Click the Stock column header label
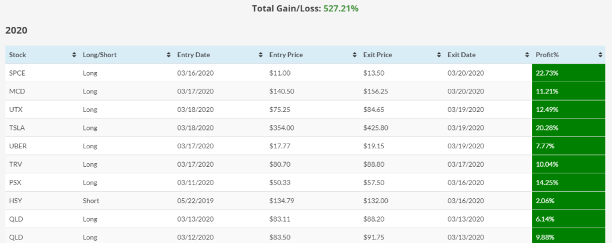This screenshot has height=243, width=612. (17, 55)
